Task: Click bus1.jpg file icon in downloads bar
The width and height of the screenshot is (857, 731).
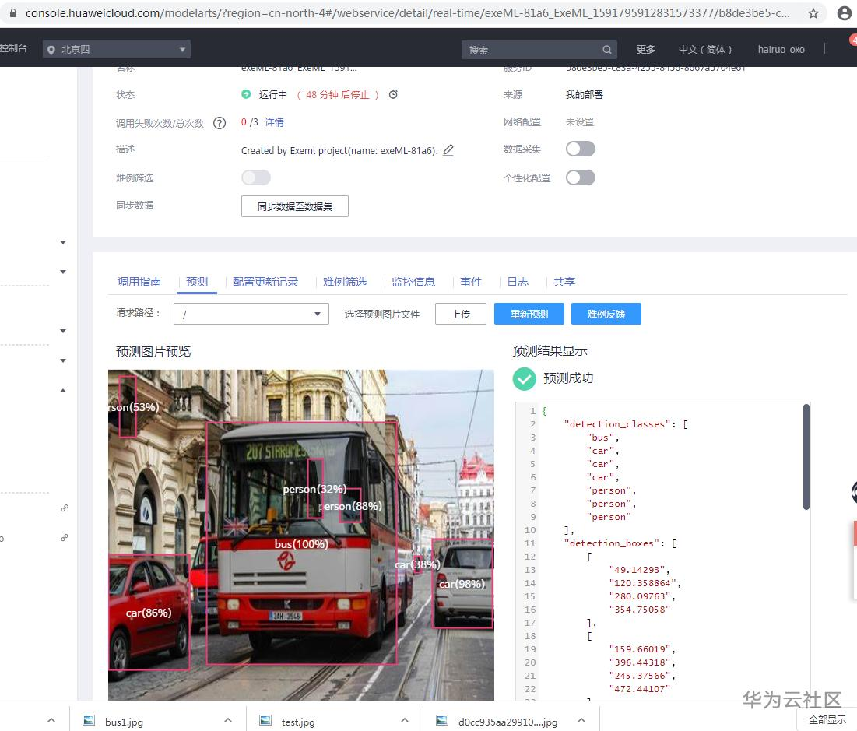Action: (x=88, y=721)
